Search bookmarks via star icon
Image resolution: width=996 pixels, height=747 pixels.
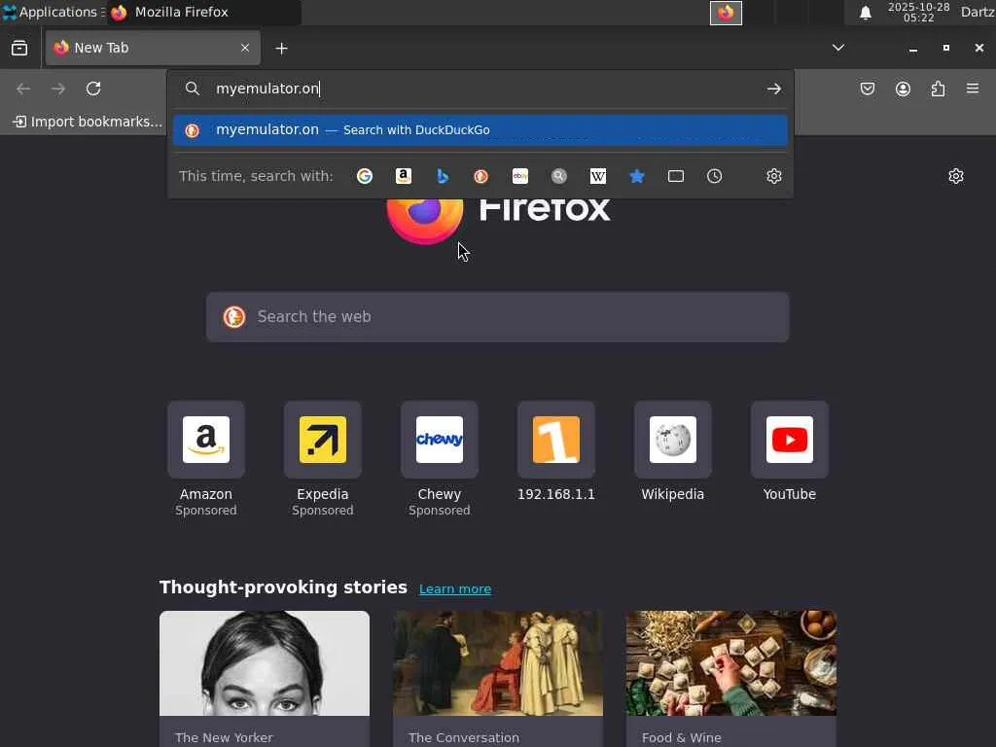(x=636, y=176)
